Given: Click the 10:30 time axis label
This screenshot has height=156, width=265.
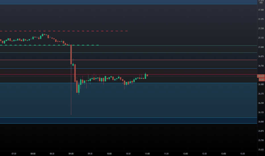Looking at the screenshot, I should click(x=128, y=154).
